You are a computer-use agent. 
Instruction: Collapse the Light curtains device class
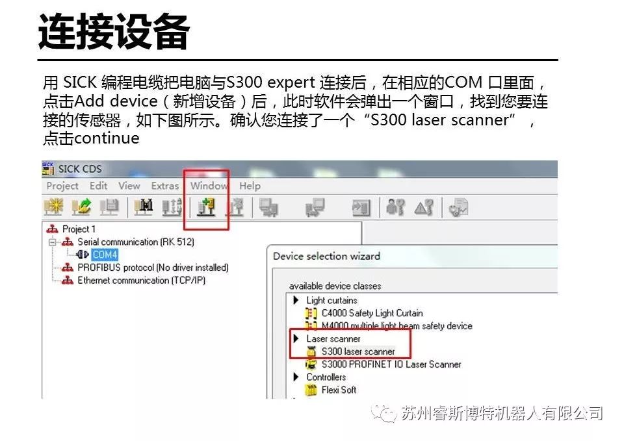pos(296,300)
